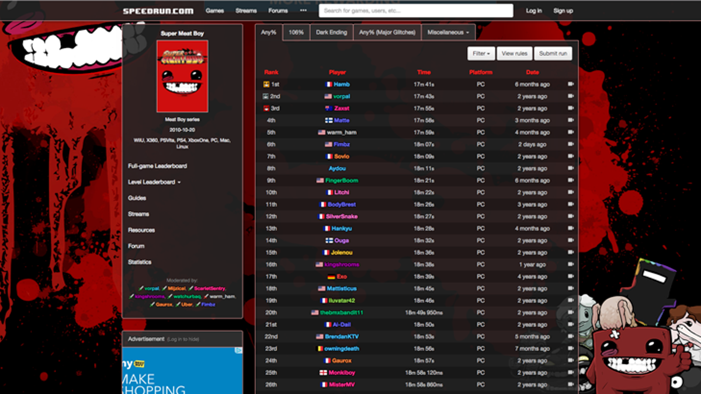This screenshot has width=701, height=394.
Task: Click the video icon for Aydou's run
Action: click(x=571, y=168)
